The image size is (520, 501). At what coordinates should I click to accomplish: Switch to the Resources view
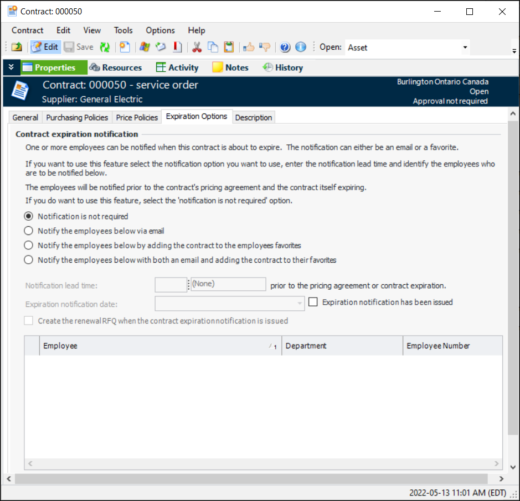116,67
